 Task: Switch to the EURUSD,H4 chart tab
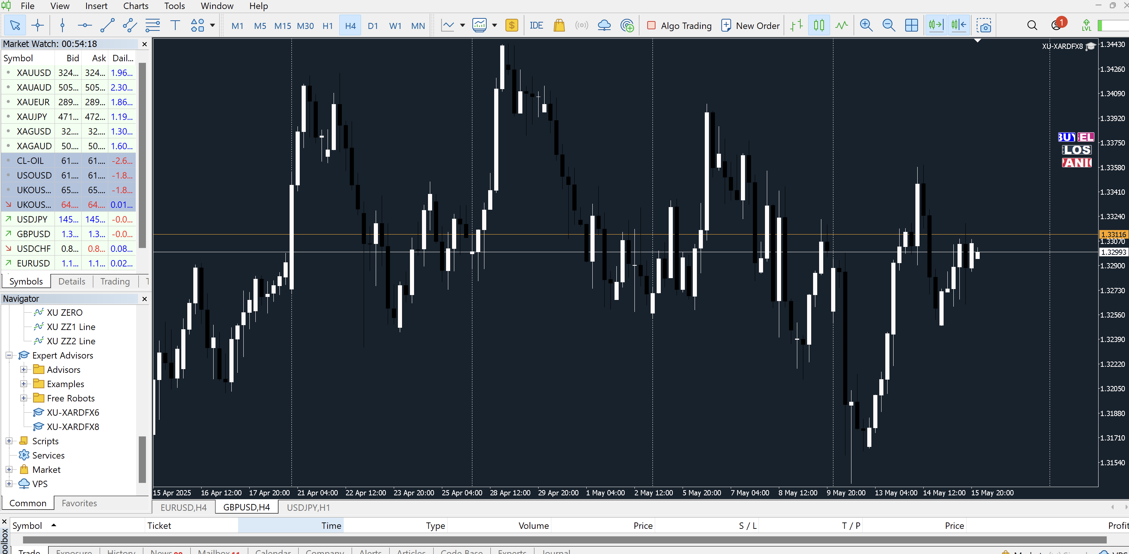pos(184,507)
